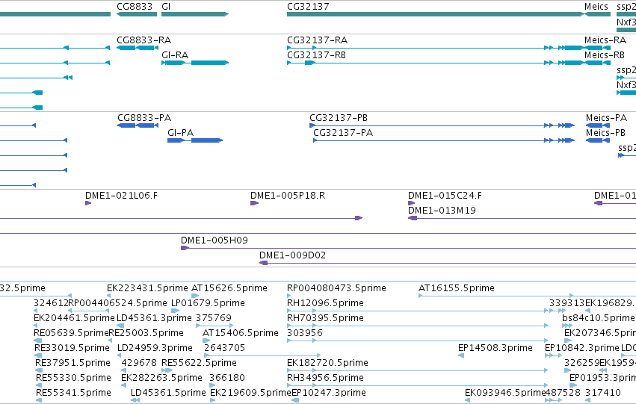
Task: Select the RE37951.5prime EST label
Action: [72, 363]
